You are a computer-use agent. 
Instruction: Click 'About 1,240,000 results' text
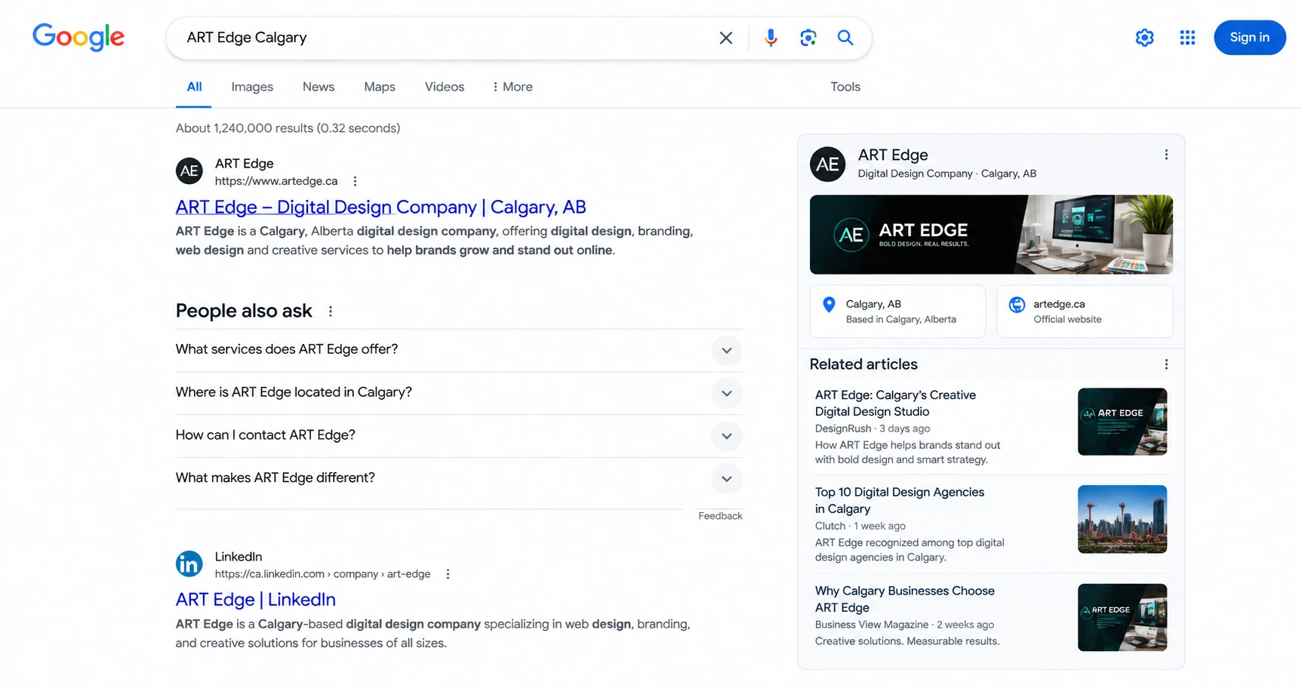[x=245, y=128]
